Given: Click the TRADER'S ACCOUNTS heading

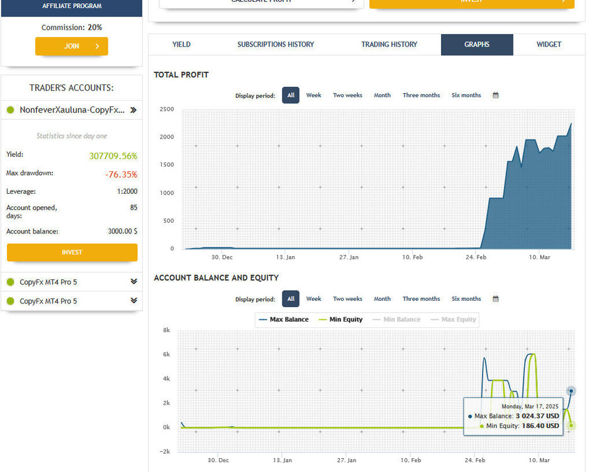Looking at the screenshot, I should point(72,87).
